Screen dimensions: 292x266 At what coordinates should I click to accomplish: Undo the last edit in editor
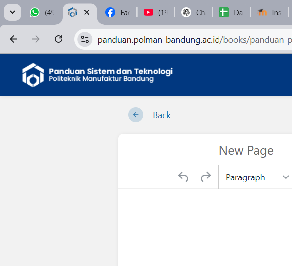click(x=183, y=177)
